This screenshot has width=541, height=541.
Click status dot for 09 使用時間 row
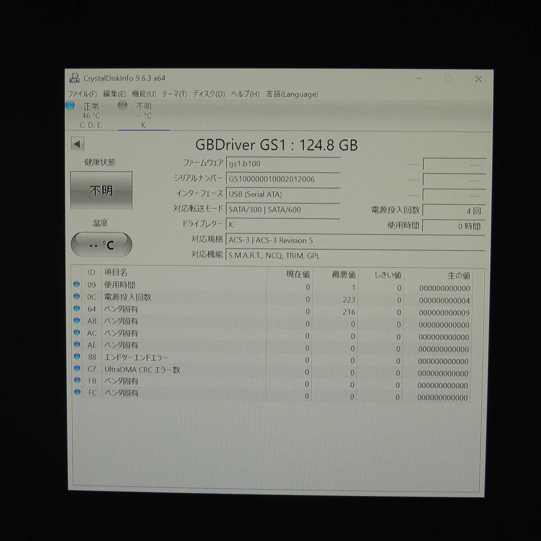(76, 284)
